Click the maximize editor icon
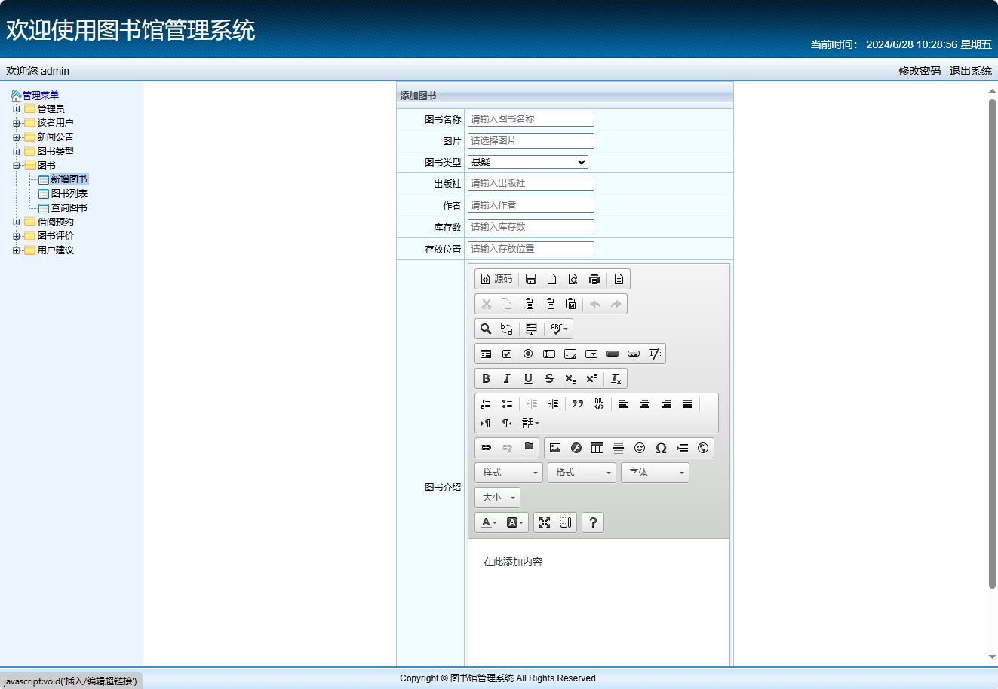Screen dimensions: 998x689 545,522
